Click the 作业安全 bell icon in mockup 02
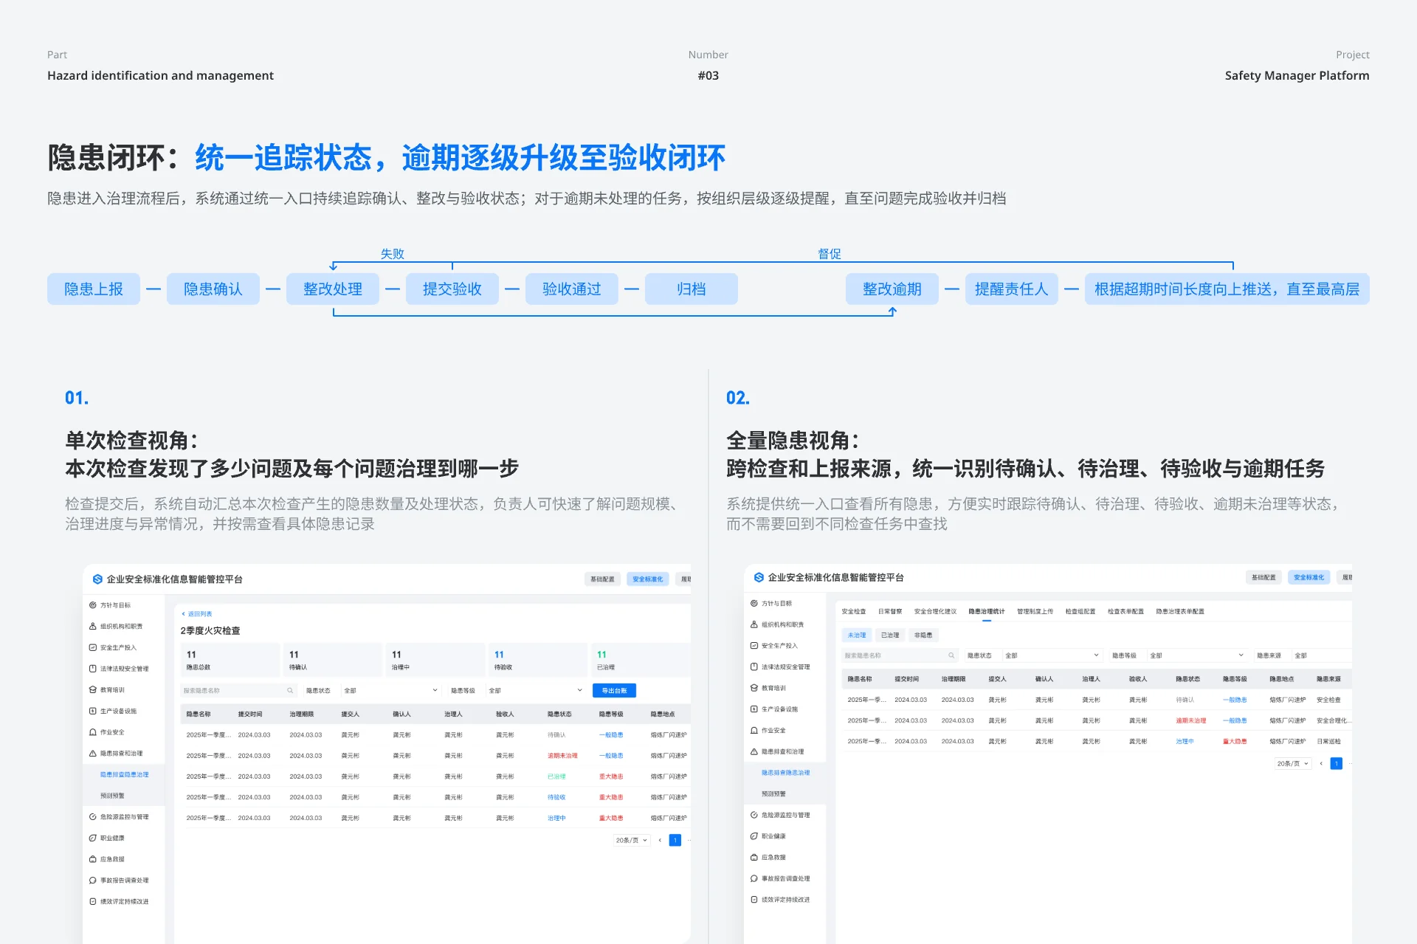Viewport: 1417px width, 944px height. click(x=754, y=730)
